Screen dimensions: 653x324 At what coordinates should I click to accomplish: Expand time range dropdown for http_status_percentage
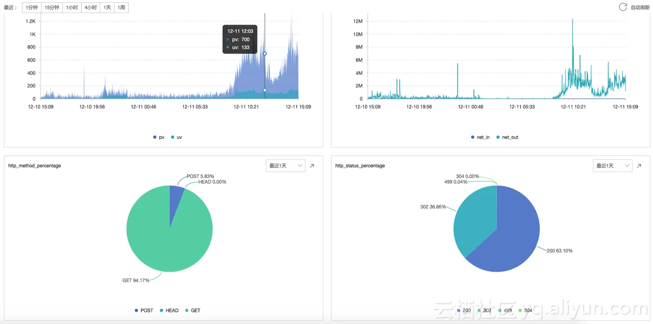pyautogui.click(x=612, y=165)
